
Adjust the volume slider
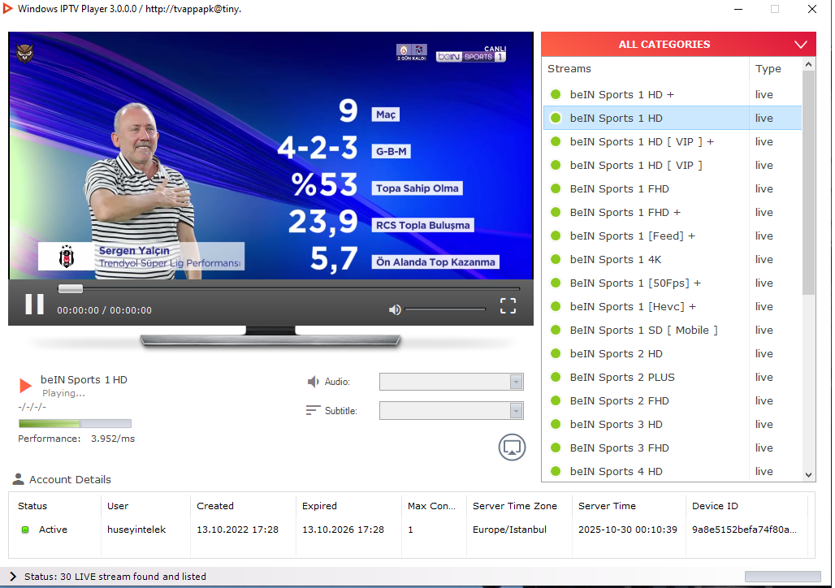(444, 309)
